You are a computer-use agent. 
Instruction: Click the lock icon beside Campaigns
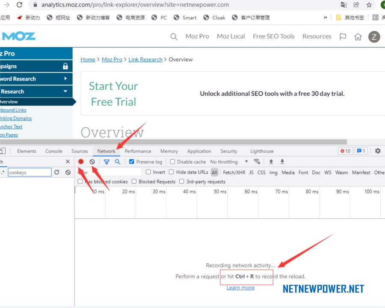click(65, 66)
